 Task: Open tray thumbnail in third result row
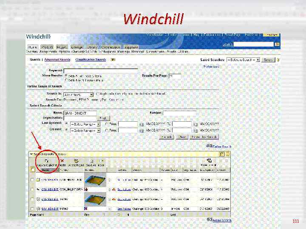(95, 199)
